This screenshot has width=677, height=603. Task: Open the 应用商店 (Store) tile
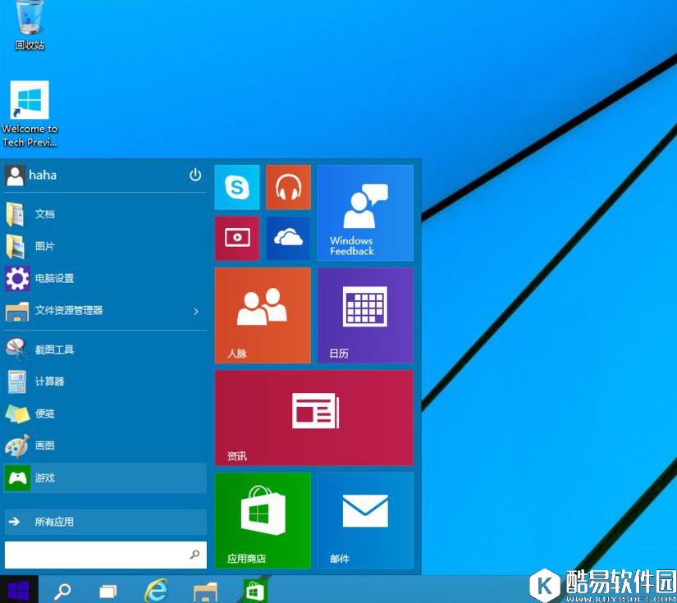pos(263,519)
